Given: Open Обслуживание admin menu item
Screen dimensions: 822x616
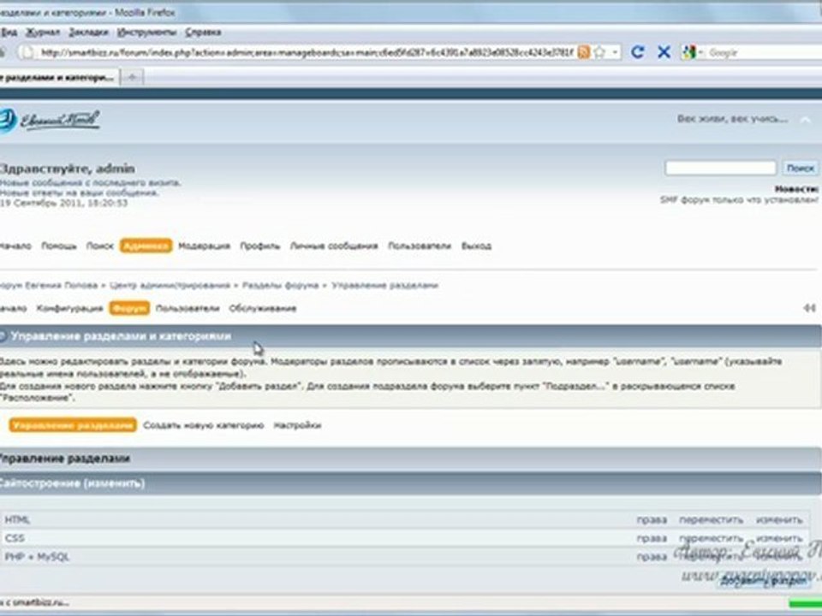Looking at the screenshot, I should [x=263, y=308].
